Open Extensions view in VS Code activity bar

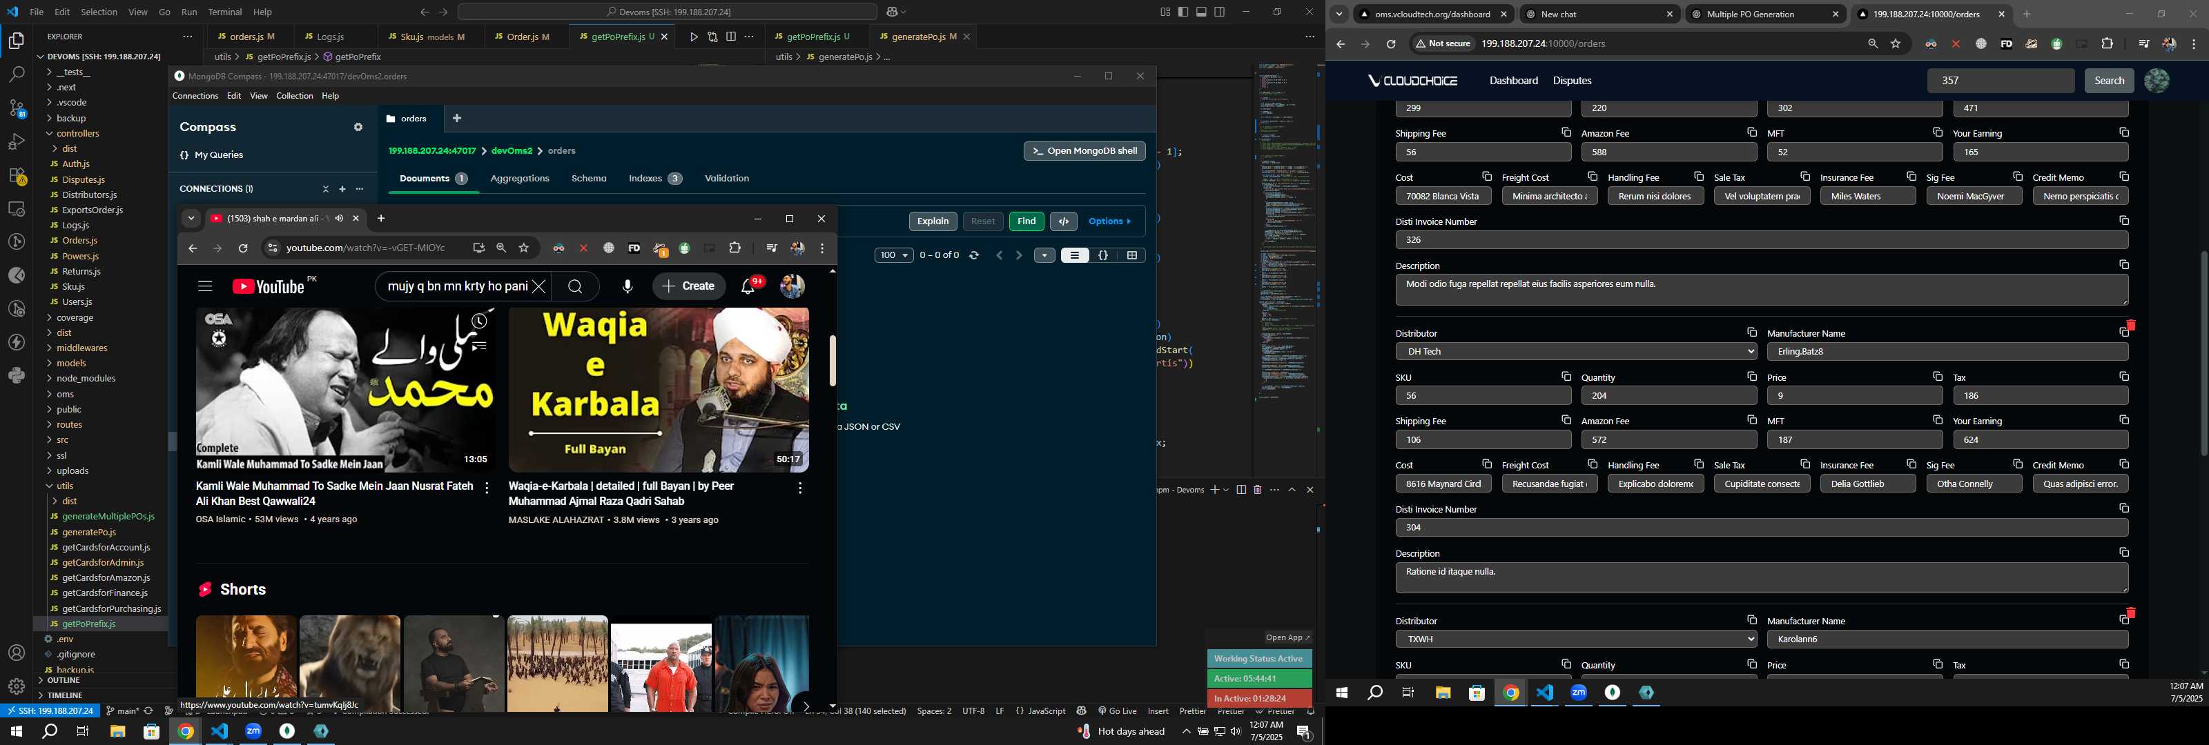coord(17,176)
